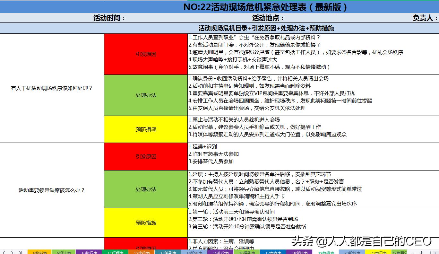This screenshot has height=254, width=439.
Task: Click the ellipsis to reveal hidden sheet tabs
Action: [x=413, y=253]
